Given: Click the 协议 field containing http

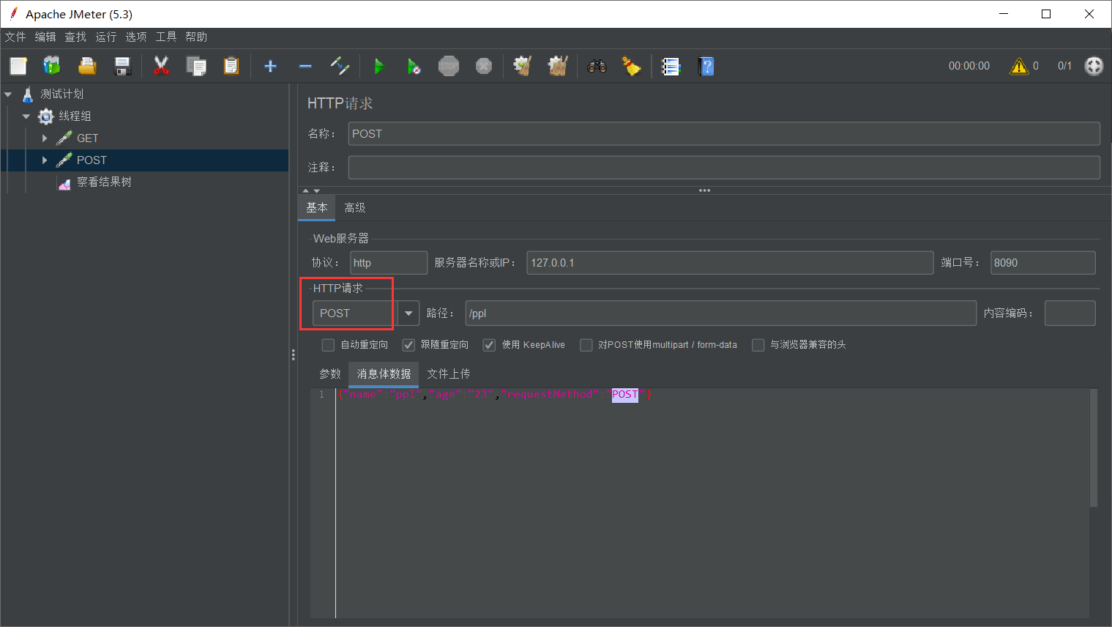Looking at the screenshot, I should click(x=389, y=263).
